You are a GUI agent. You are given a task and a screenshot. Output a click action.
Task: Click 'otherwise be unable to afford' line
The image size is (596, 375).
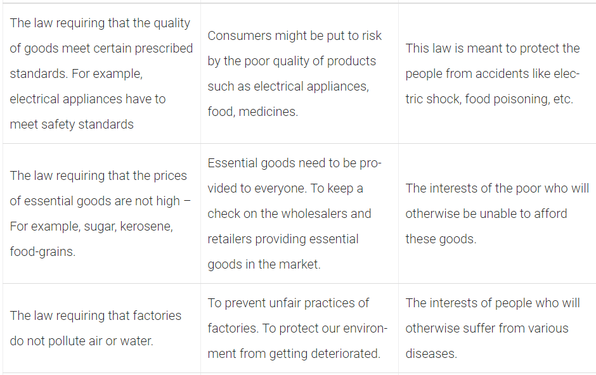(486, 213)
